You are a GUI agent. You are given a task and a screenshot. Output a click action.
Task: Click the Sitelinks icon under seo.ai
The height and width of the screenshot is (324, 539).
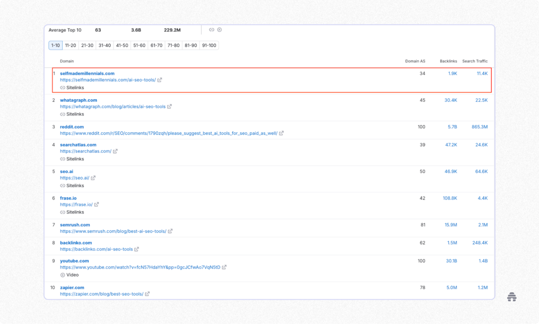(x=63, y=186)
